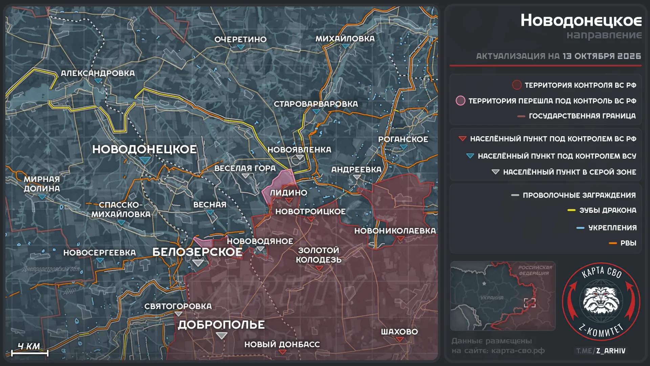Viewport: 650px width, 366px height.
Task: Click the Государственная граница legend entry
Action: pos(577,116)
